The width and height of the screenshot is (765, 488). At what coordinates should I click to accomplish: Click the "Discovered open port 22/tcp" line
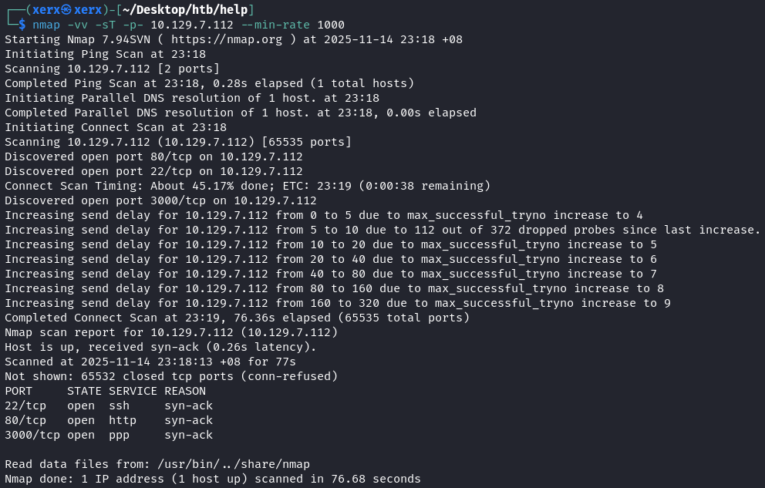153,171
